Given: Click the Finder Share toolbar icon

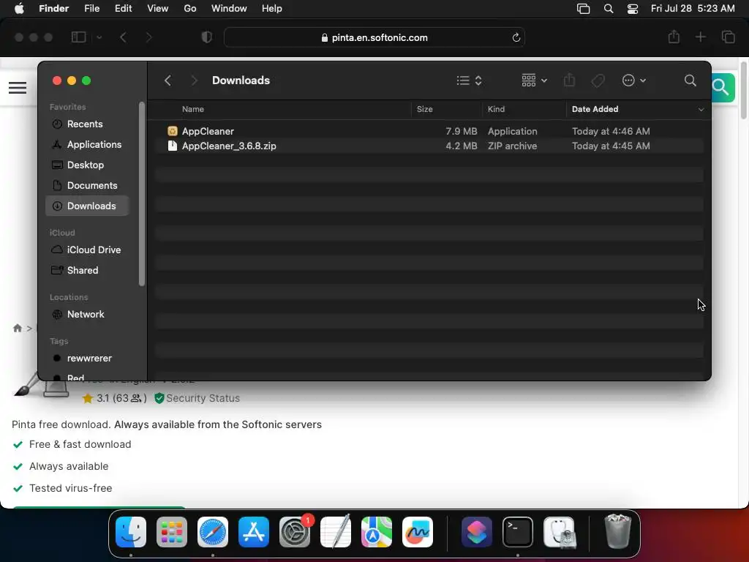Looking at the screenshot, I should point(569,80).
